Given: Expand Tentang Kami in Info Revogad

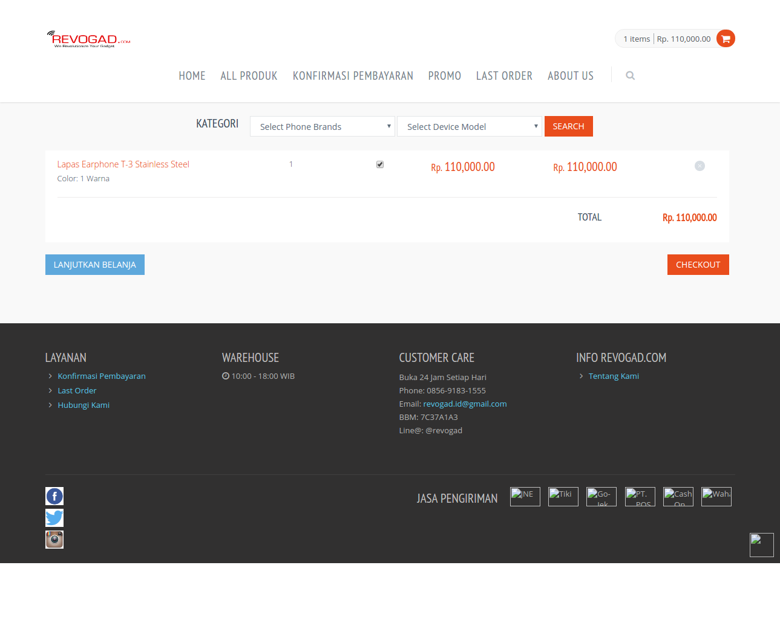Looking at the screenshot, I should click(614, 375).
